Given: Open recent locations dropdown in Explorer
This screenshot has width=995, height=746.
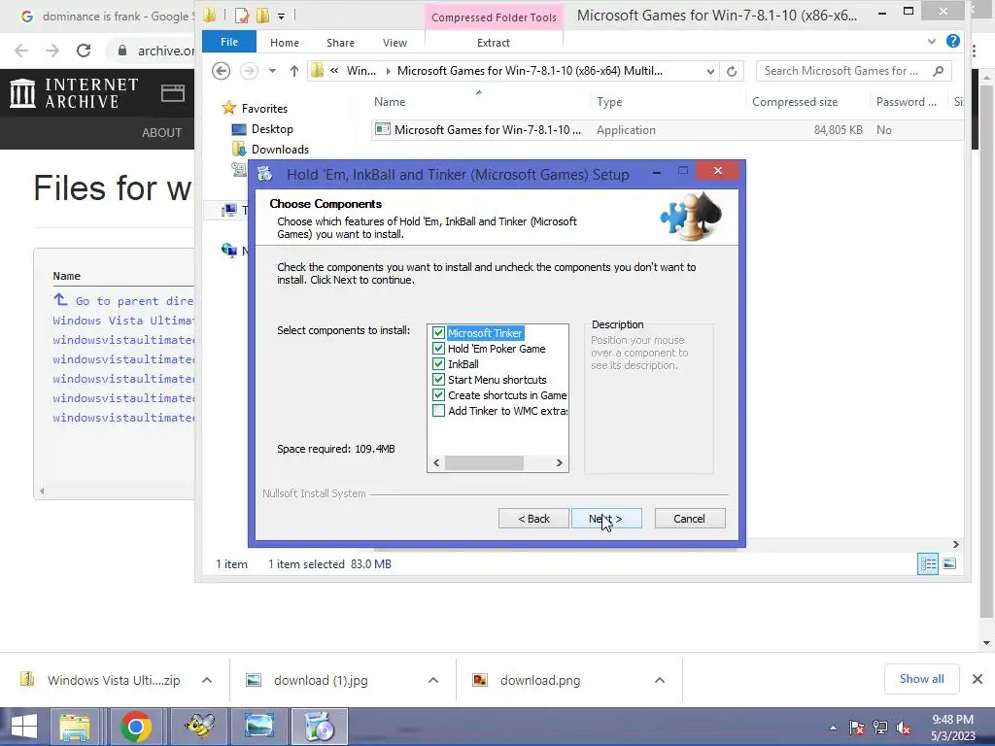Looking at the screenshot, I should tap(272, 71).
